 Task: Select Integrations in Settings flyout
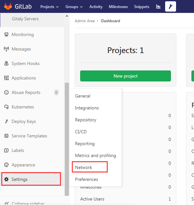87,108
